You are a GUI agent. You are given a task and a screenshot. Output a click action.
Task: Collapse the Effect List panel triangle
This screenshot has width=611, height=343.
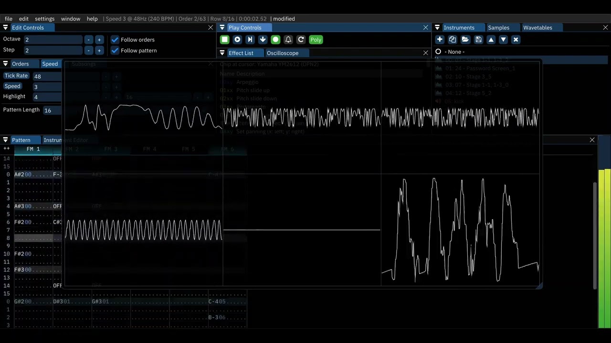click(x=222, y=53)
